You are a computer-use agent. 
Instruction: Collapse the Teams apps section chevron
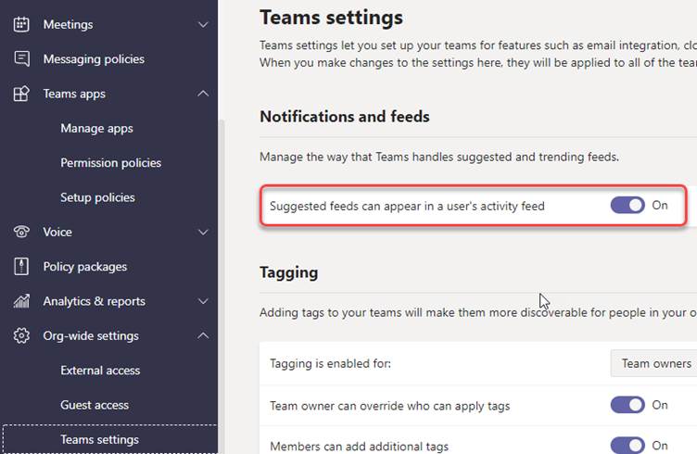click(x=203, y=94)
